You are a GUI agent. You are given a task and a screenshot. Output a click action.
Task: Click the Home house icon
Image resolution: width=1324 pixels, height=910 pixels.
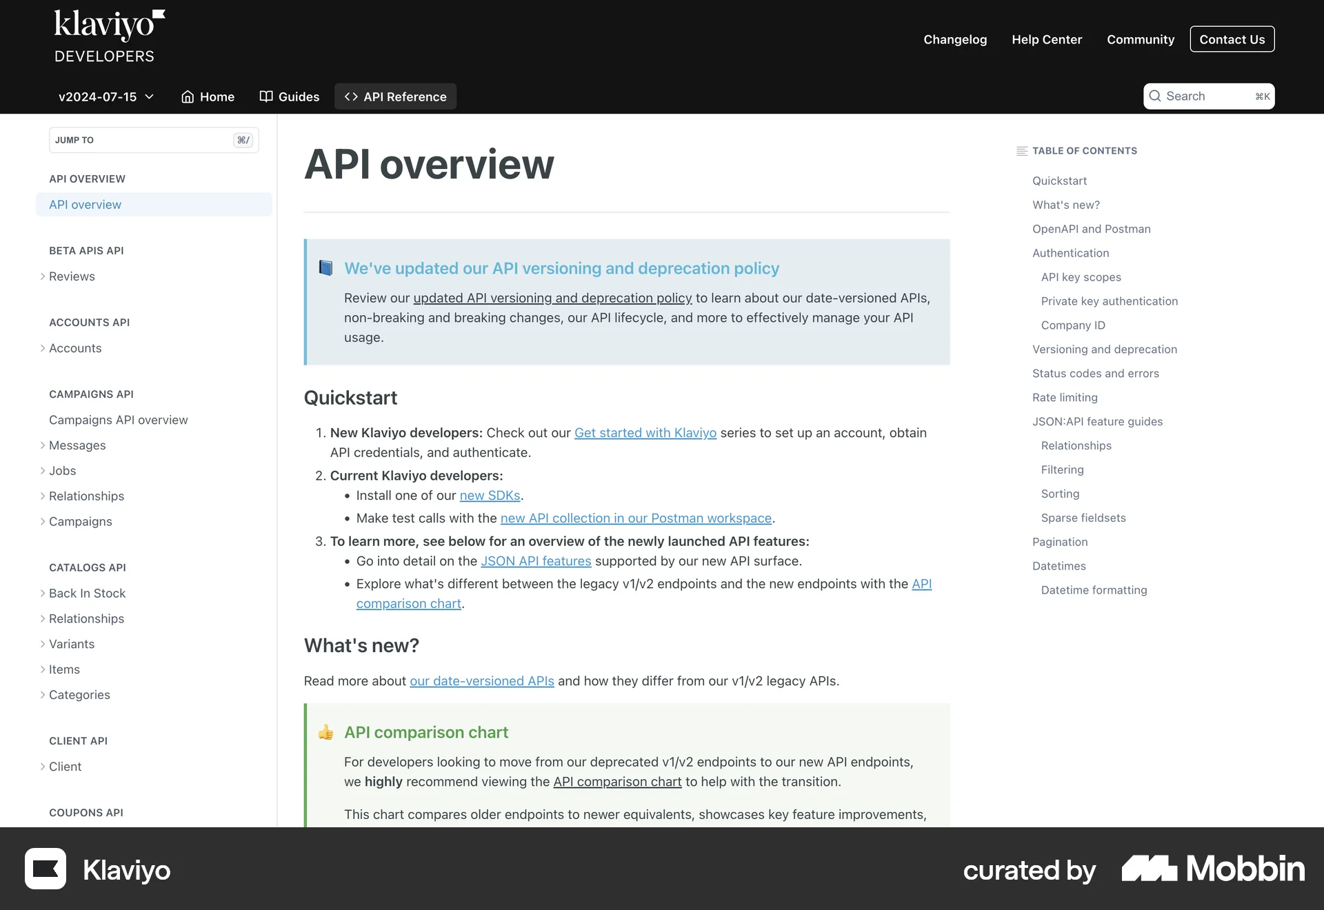coord(188,97)
